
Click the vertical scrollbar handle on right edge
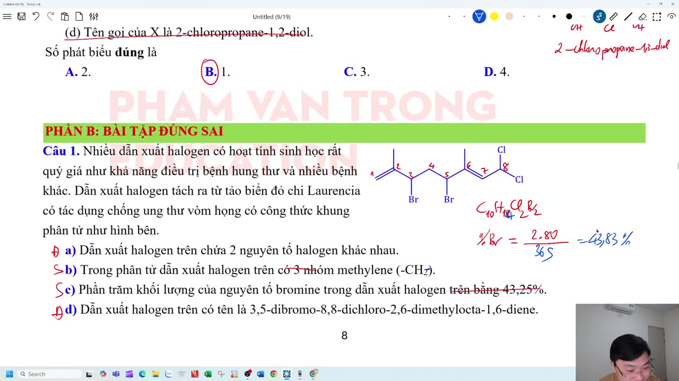(x=677, y=166)
